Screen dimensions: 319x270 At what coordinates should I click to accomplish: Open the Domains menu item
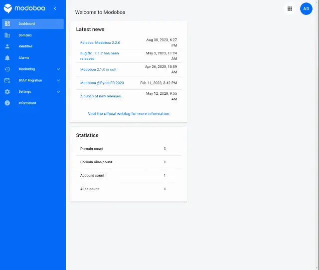pyautogui.click(x=33, y=35)
